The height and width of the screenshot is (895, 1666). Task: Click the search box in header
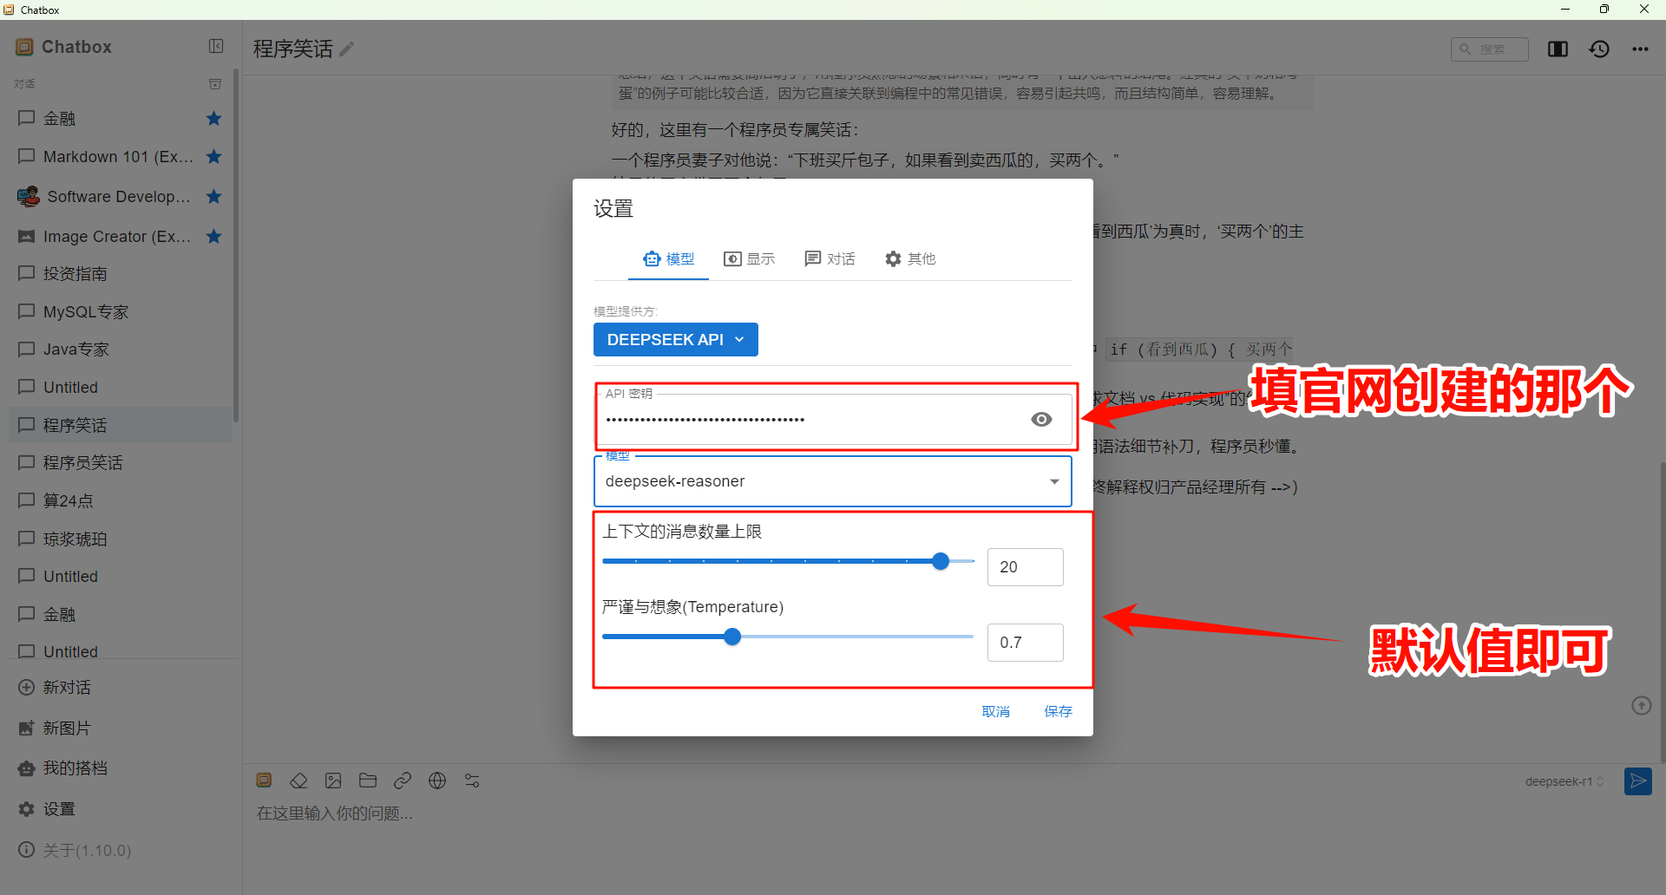1490,49
